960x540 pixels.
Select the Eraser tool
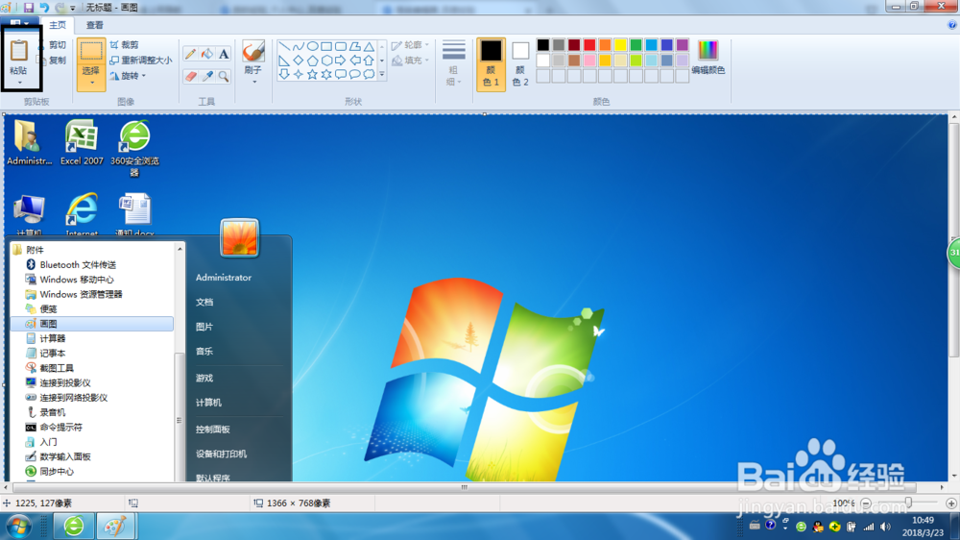[190, 76]
